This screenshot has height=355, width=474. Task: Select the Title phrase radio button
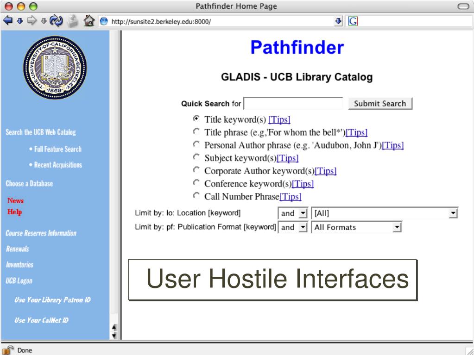pos(196,131)
